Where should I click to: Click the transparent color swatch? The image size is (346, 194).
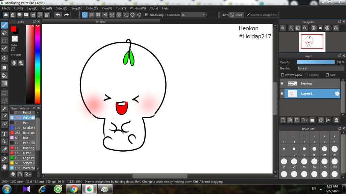tap(15, 39)
